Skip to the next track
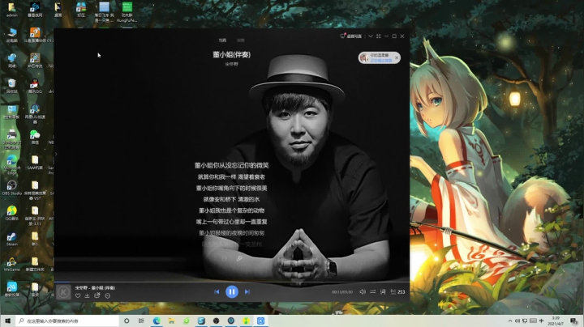Image resolution: width=584 pixels, height=327 pixels. (x=247, y=291)
